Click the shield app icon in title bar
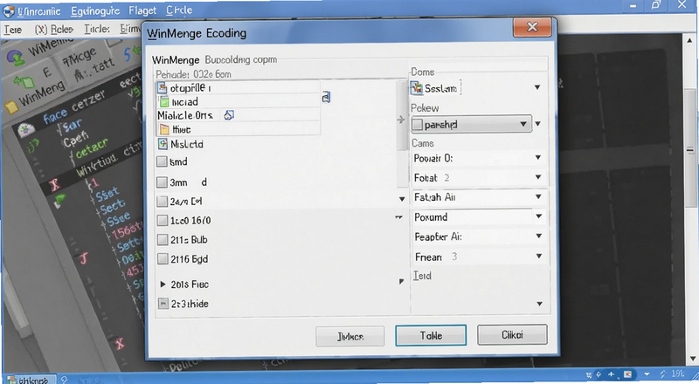699x384 pixels. [9, 10]
